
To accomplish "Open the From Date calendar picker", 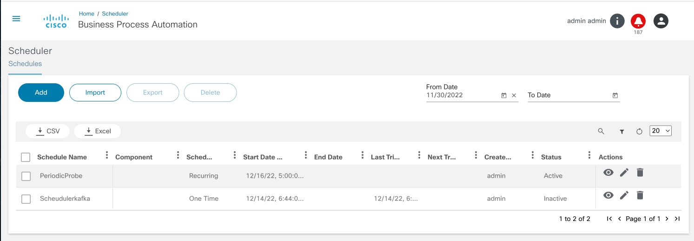I will click(x=504, y=95).
